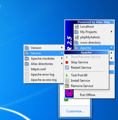Choose Test Port 80
This screenshot has width=118, height=120.
click(x=86, y=75)
